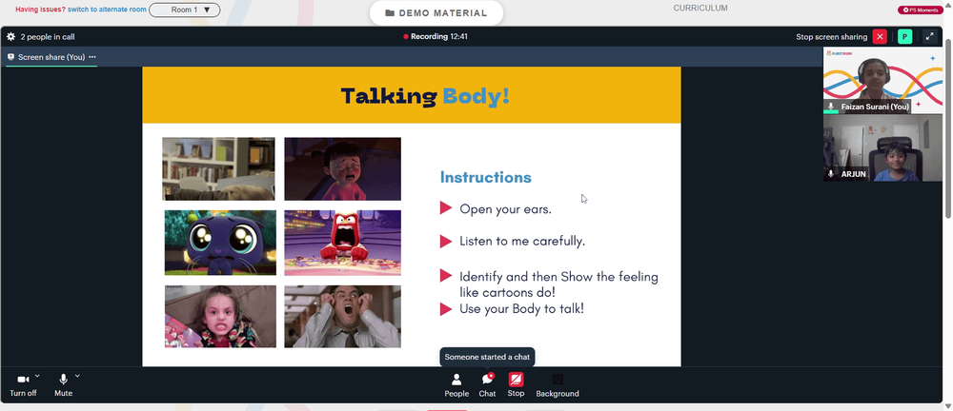Enter fullscreen with expand icon
The image size is (953, 411).
[x=930, y=36]
